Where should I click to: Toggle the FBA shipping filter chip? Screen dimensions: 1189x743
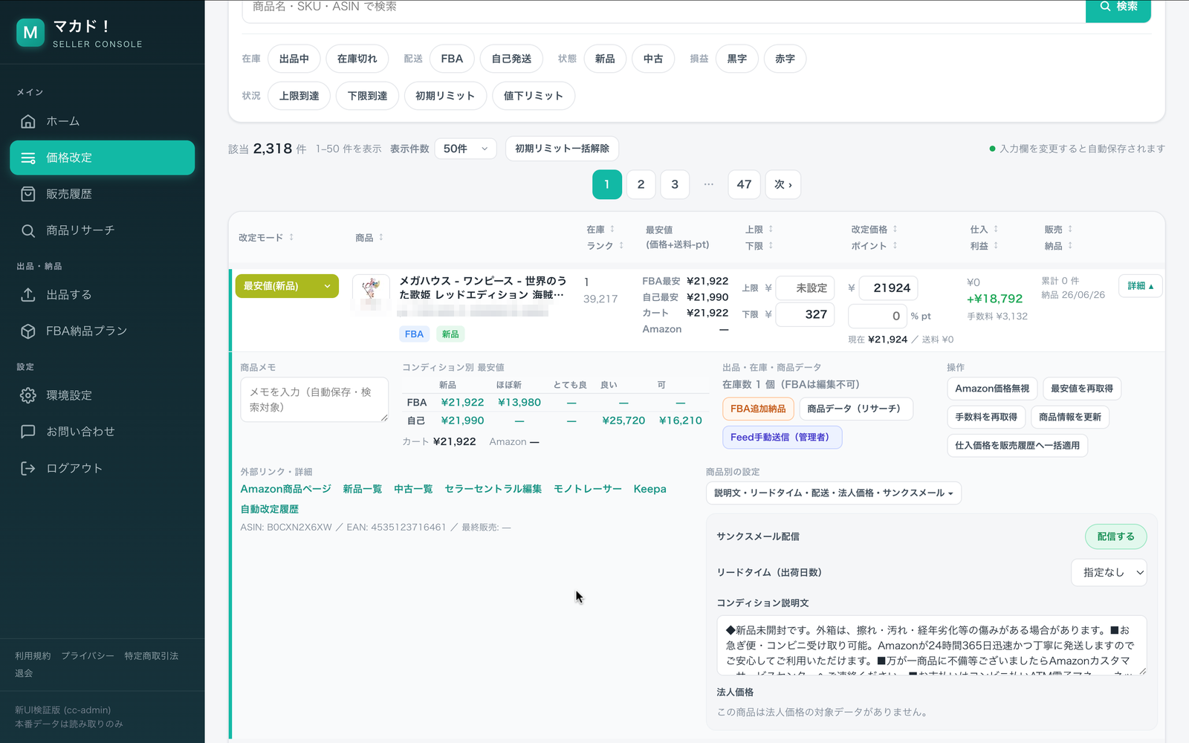coord(452,59)
